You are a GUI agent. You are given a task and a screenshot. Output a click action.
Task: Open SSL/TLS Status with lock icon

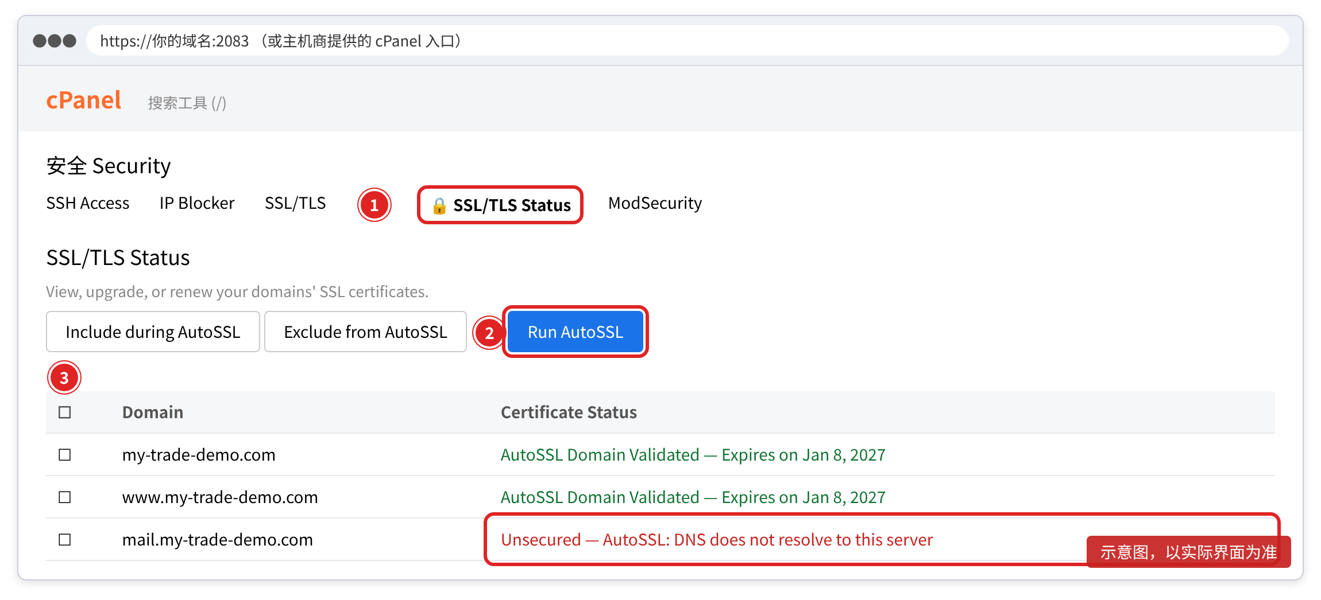(500, 205)
